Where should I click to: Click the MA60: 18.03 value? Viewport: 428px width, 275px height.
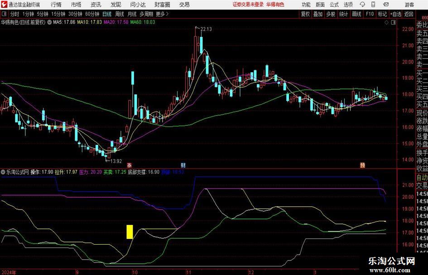(x=143, y=22)
